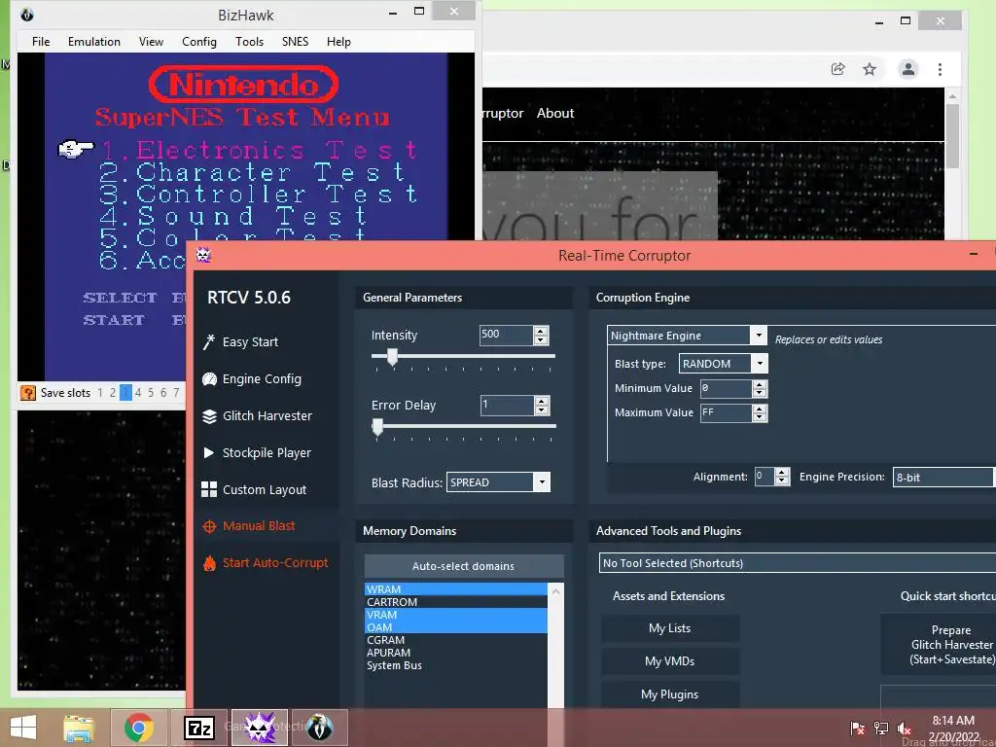996x747 pixels.
Task: Switch to RTCV taskbar icon
Action: pos(259,728)
